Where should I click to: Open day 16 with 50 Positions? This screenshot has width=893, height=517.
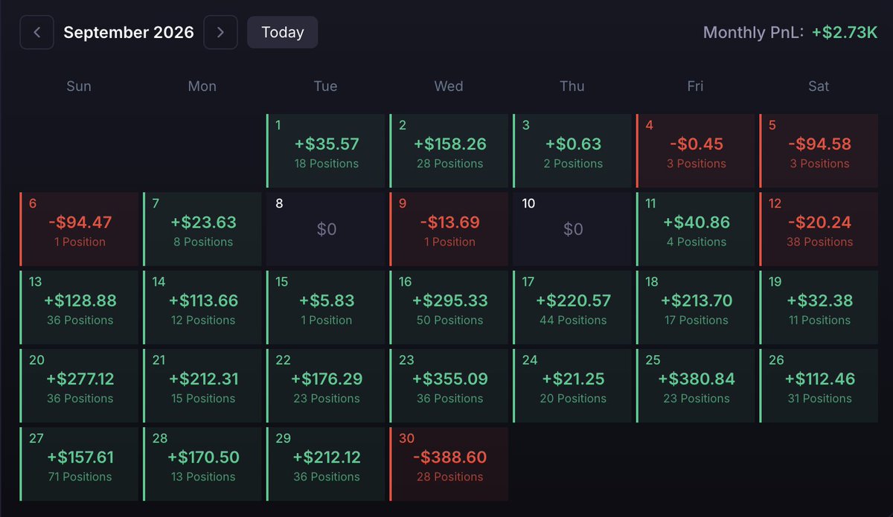click(449, 307)
